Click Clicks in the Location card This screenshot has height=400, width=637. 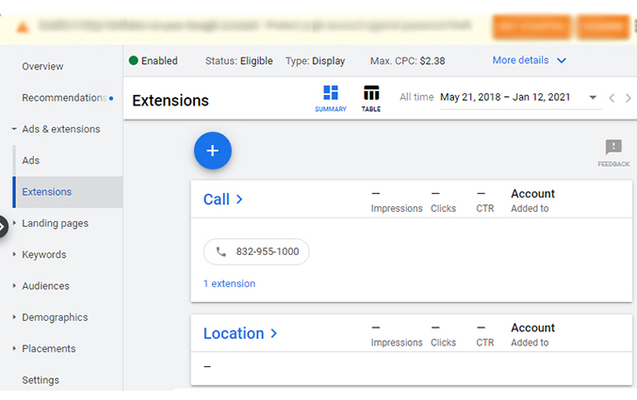[443, 343]
